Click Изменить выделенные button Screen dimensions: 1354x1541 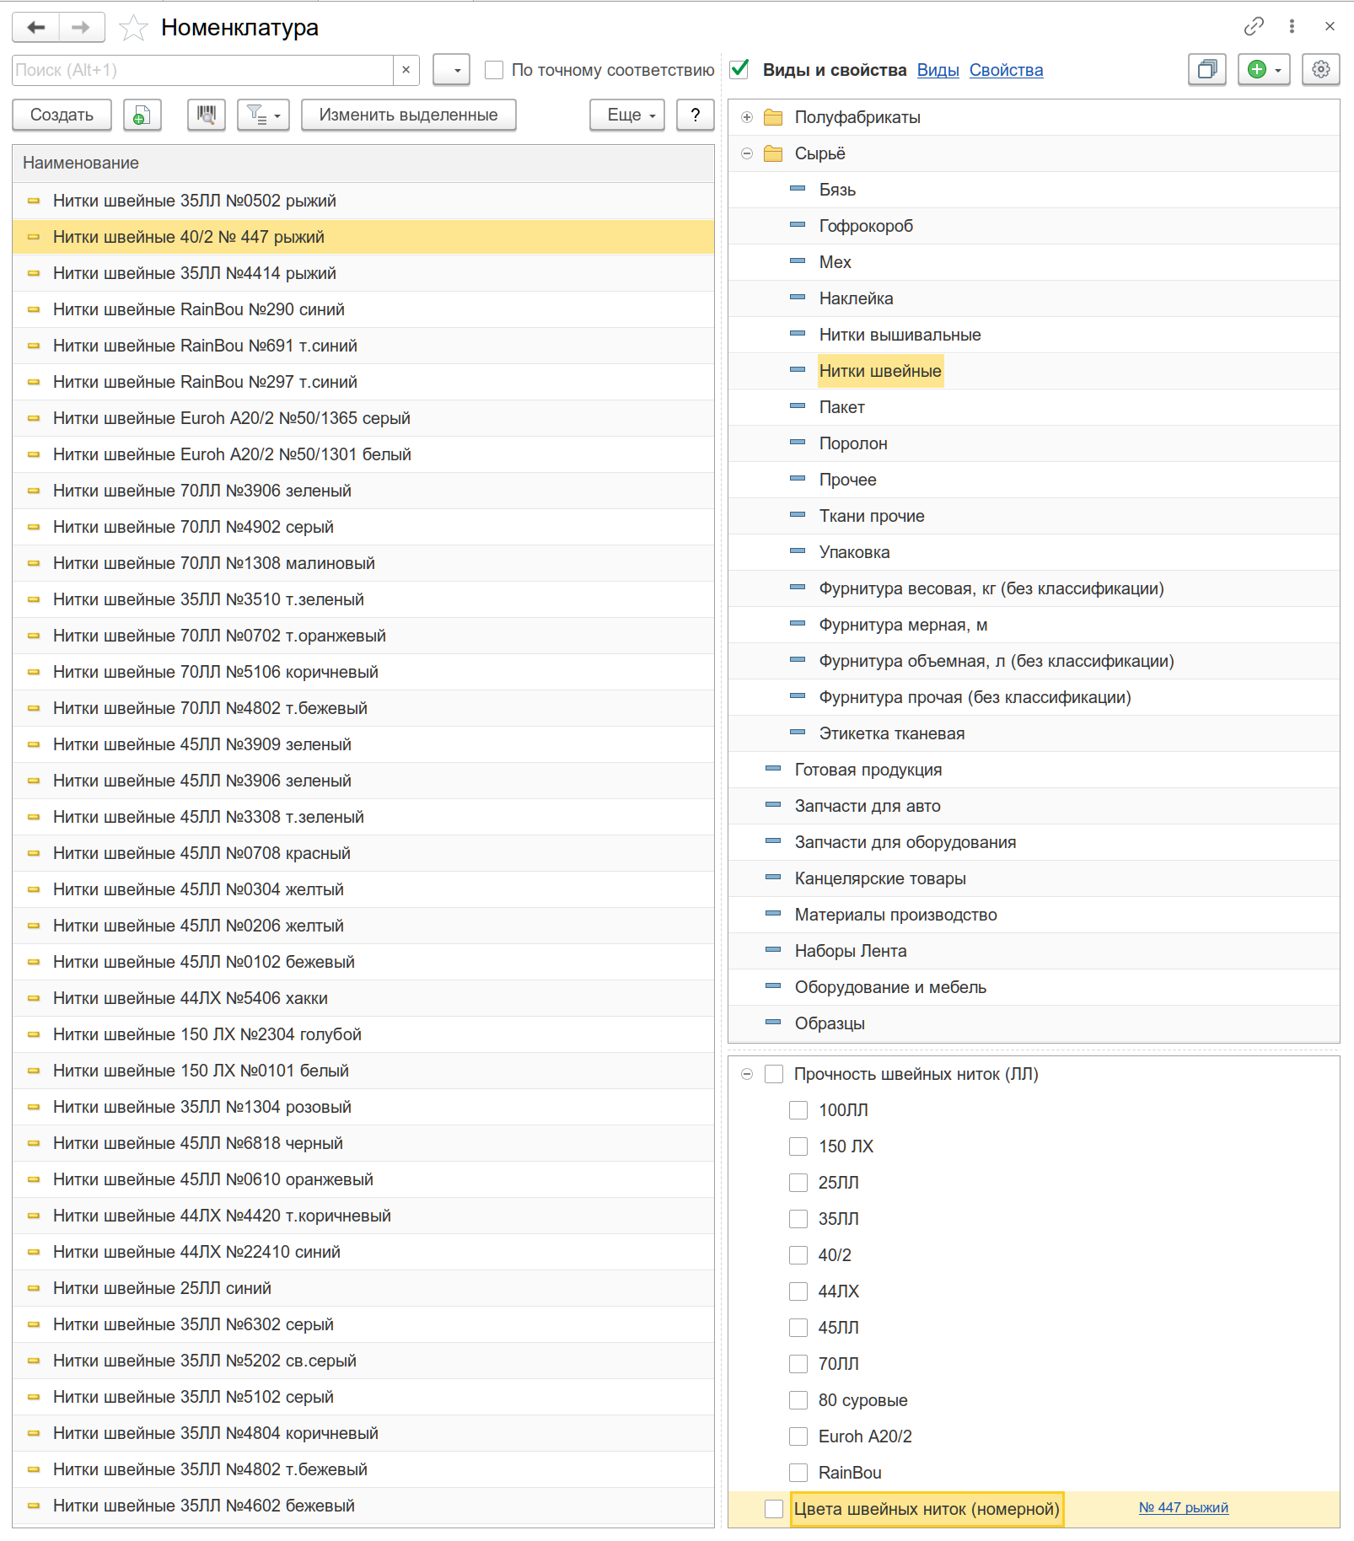[x=408, y=115]
